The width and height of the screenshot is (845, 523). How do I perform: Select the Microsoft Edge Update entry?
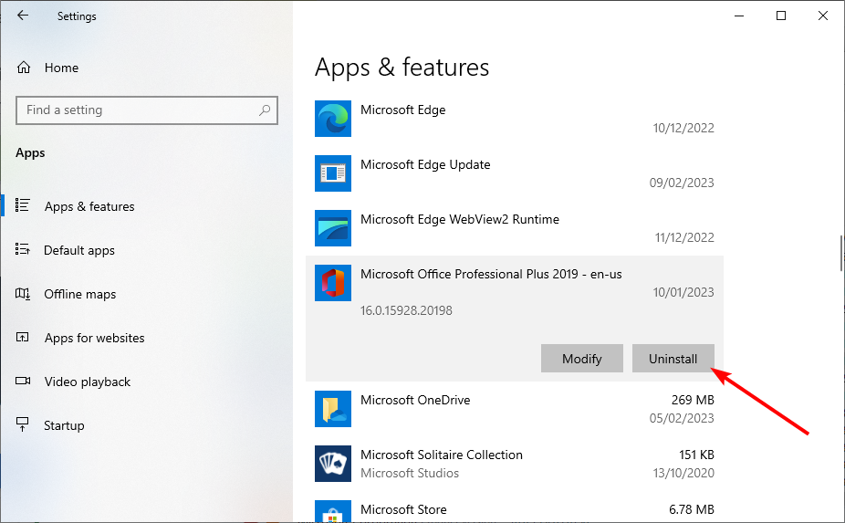[425, 164]
